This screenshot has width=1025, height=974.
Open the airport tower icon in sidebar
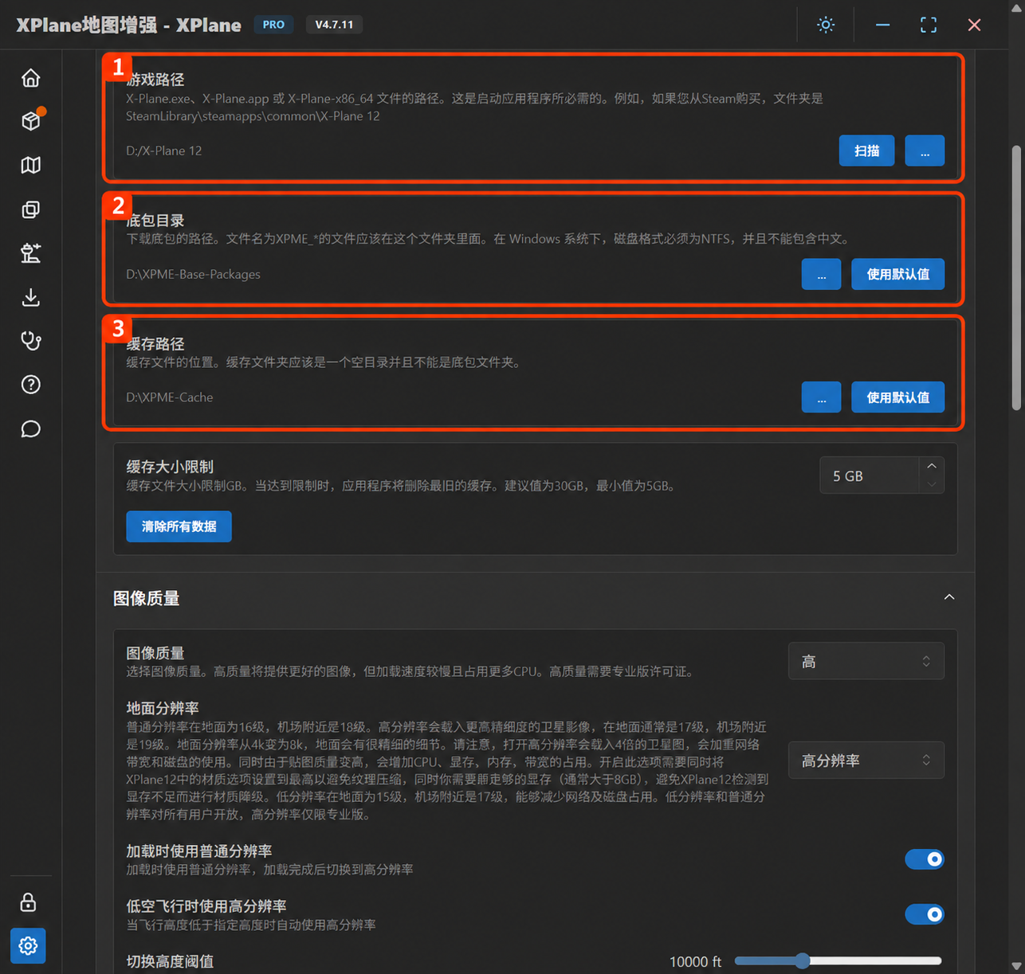click(30, 253)
